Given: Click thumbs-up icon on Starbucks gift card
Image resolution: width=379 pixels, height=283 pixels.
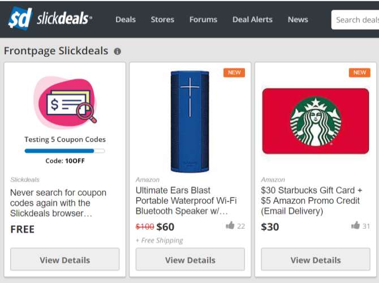Looking at the screenshot, I should (x=355, y=226).
